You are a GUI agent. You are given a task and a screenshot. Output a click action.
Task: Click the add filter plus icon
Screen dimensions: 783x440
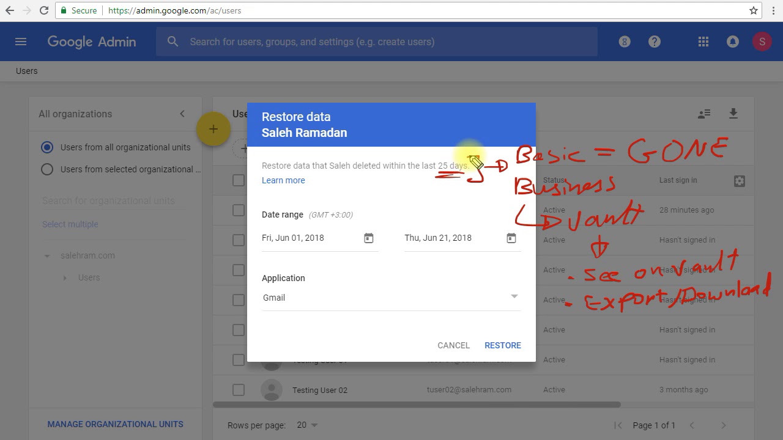coord(243,148)
